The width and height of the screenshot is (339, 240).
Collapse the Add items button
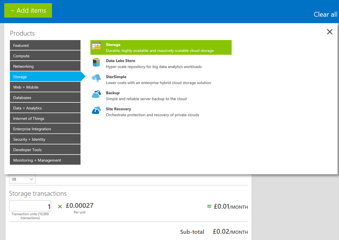(x=28, y=11)
